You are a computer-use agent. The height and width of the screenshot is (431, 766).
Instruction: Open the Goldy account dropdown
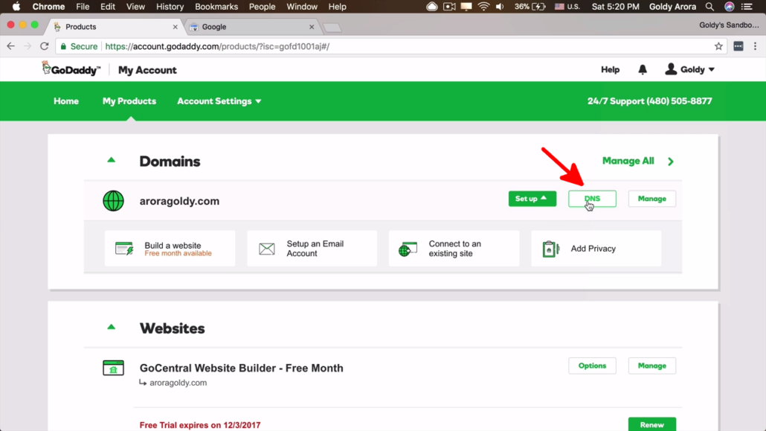(689, 70)
